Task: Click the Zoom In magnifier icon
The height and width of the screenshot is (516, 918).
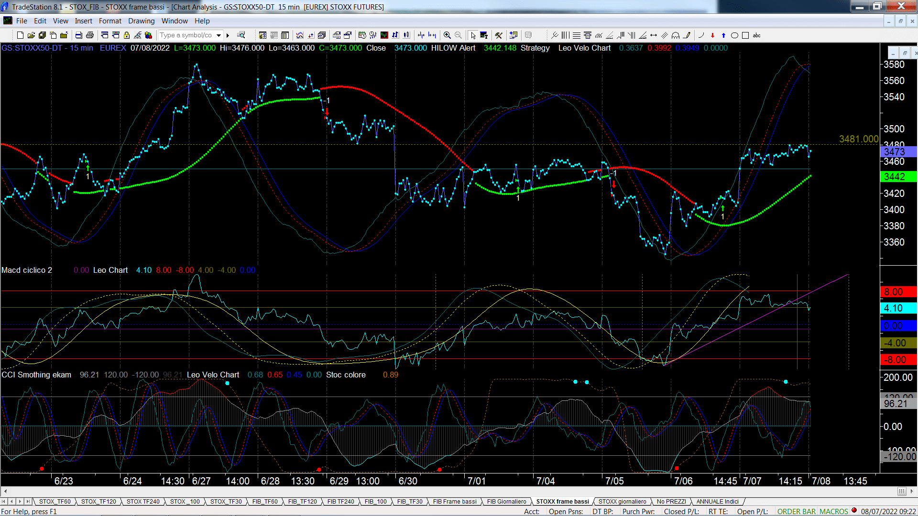Action: coord(447,35)
